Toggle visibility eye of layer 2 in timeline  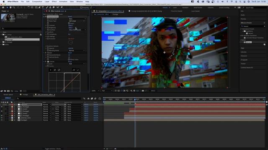click(2, 107)
